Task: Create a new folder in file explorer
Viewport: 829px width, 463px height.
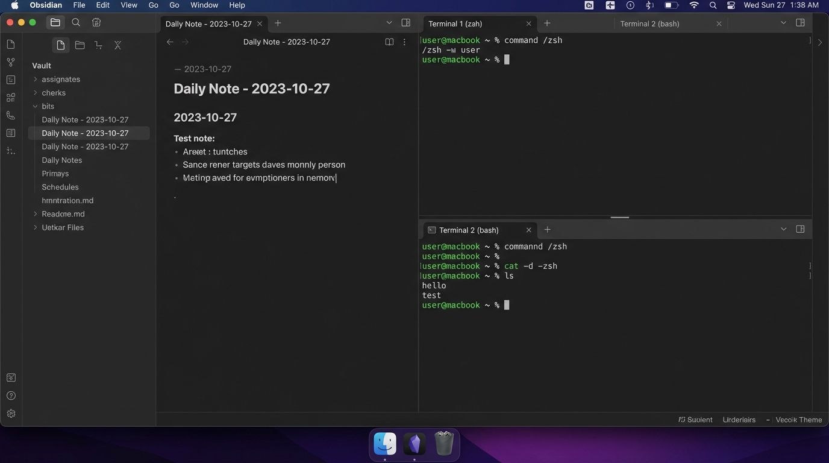Action: (x=80, y=45)
